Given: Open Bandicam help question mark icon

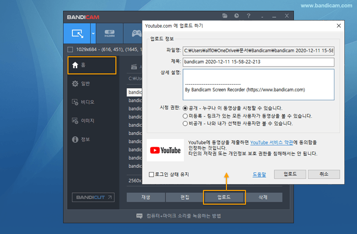Looking at the screenshot, I should pos(248,16).
